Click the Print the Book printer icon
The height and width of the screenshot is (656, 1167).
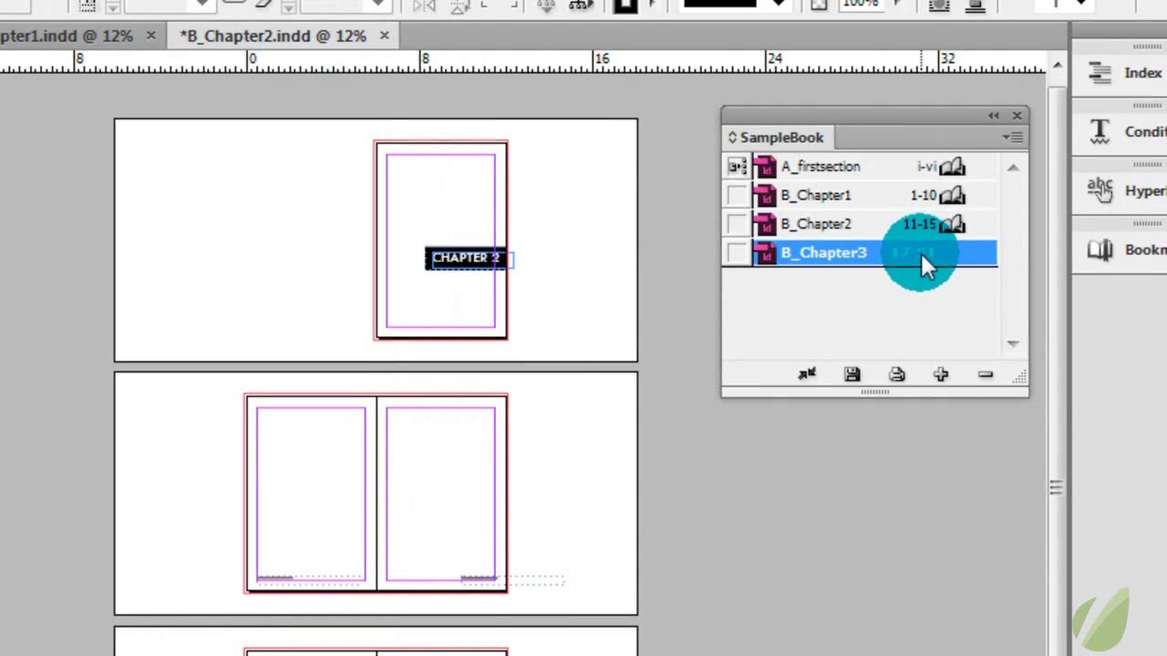tap(896, 374)
